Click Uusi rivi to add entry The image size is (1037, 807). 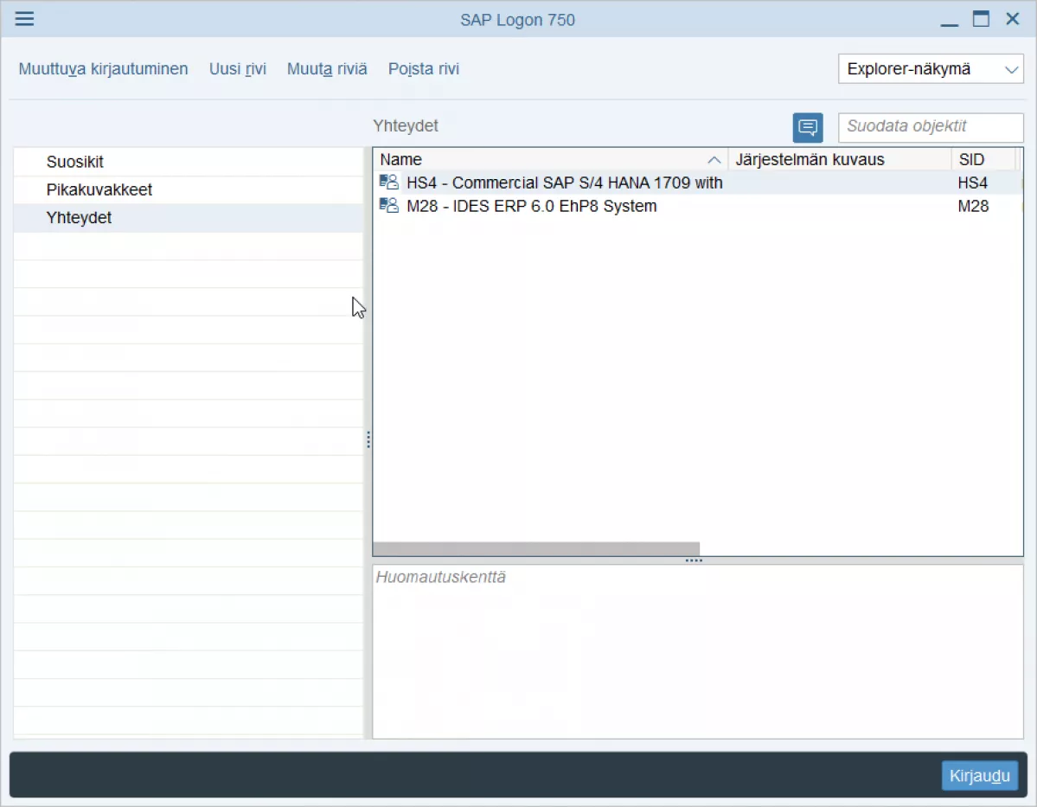(x=238, y=69)
